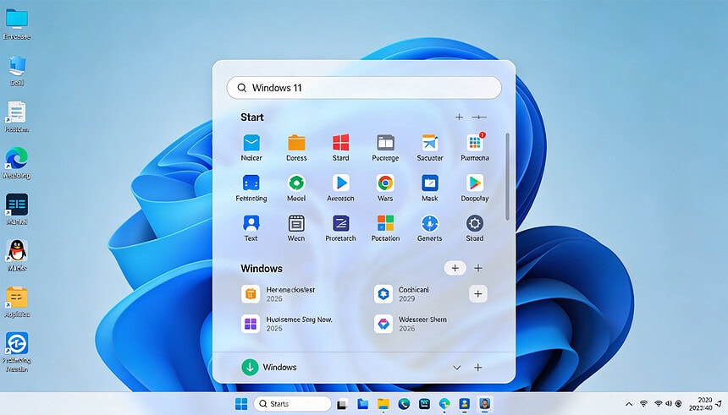The width and height of the screenshot is (728, 415).
Task: Expand the chevron in bottom Windows bar
Action: (x=457, y=368)
